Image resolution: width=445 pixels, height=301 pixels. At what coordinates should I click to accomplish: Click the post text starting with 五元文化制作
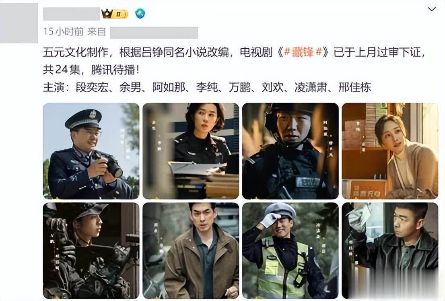[x=235, y=61]
